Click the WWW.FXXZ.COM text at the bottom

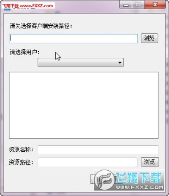pyautogui.click(x=139, y=187)
